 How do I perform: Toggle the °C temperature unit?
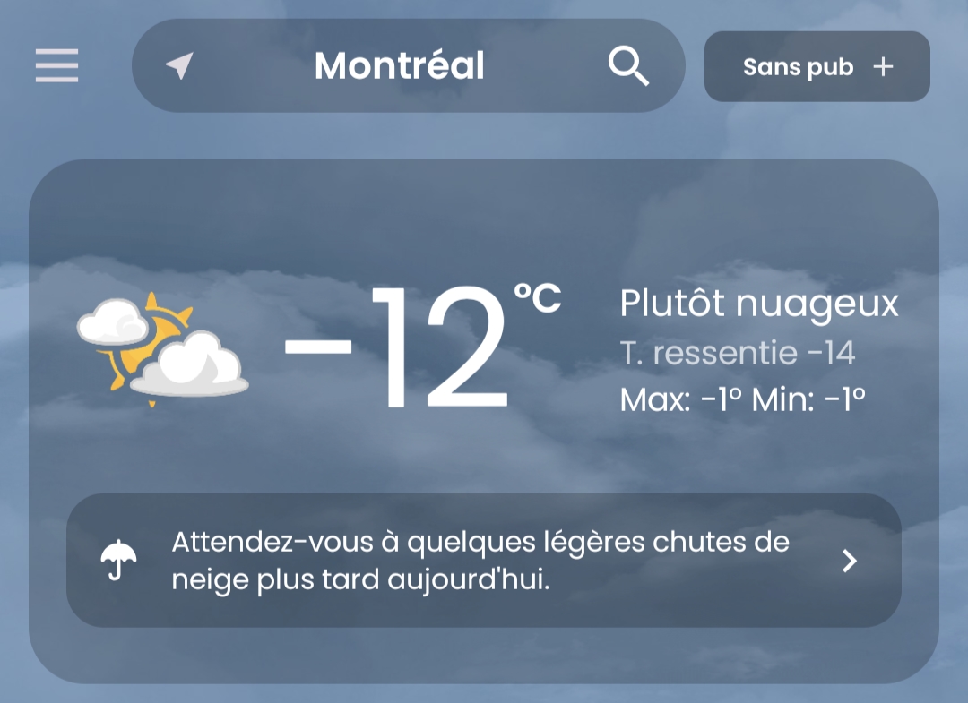click(x=537, y=298)
